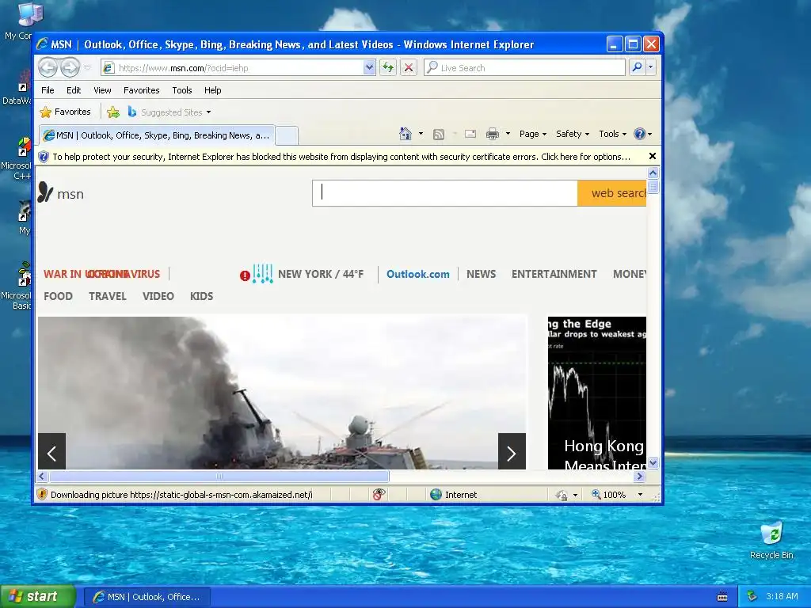Expand the address bar history dropdown
Screen dimensions: 811x608
tap(369, 68)
